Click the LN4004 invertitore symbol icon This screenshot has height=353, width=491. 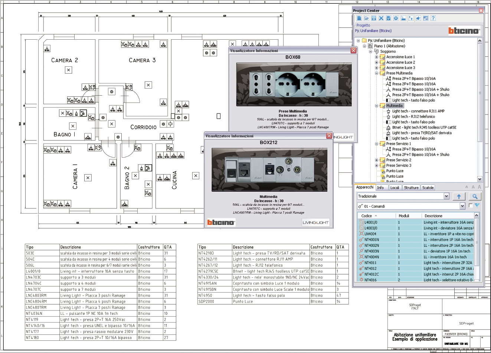(361, 234)
